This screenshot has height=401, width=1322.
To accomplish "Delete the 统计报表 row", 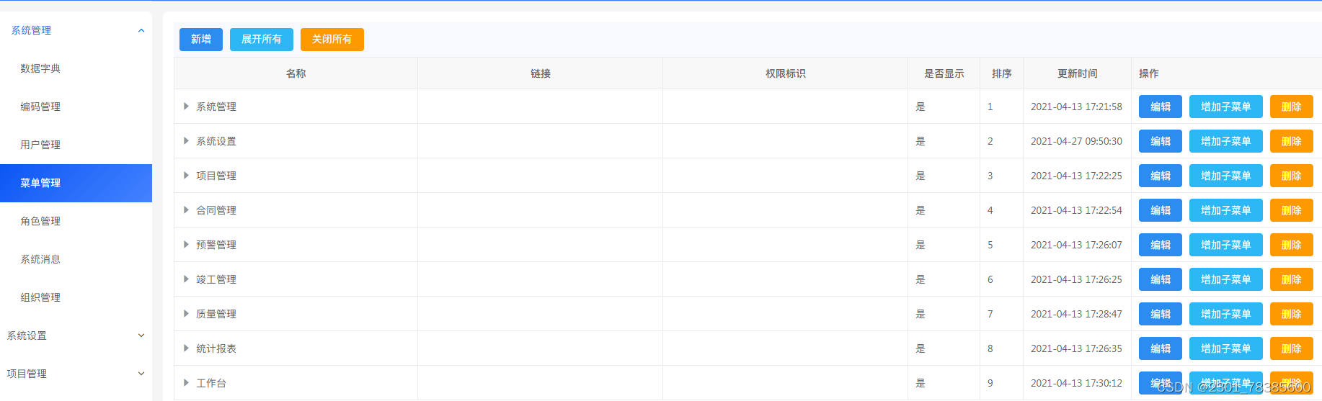I will [x=1292, y=348].
